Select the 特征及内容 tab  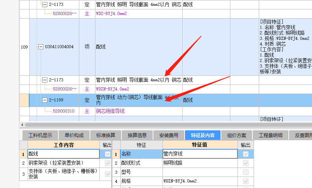(x=203, y=135)
